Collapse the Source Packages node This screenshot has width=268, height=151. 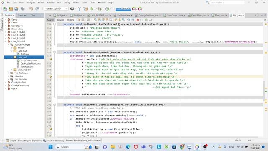[x=8, y=45]
